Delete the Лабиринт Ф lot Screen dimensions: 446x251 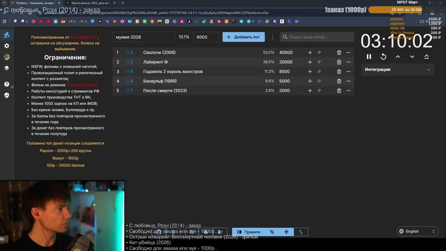(x=339, y=62)
